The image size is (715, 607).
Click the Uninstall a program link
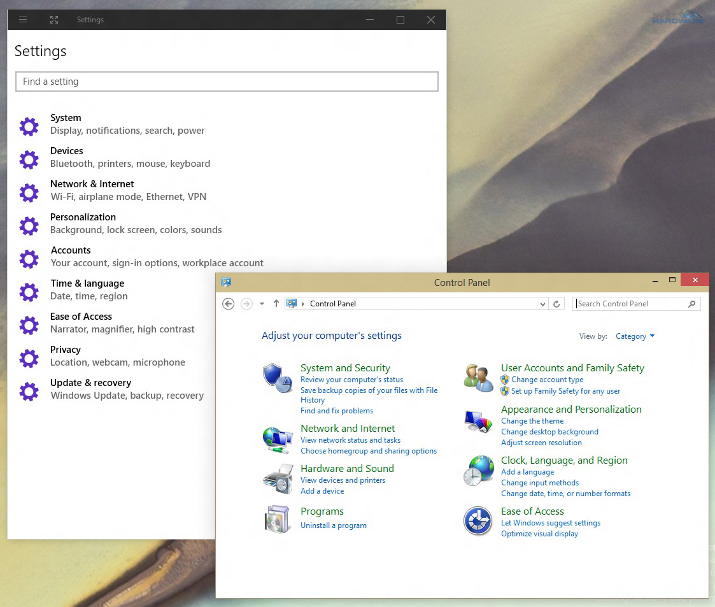tap(334, 525)
